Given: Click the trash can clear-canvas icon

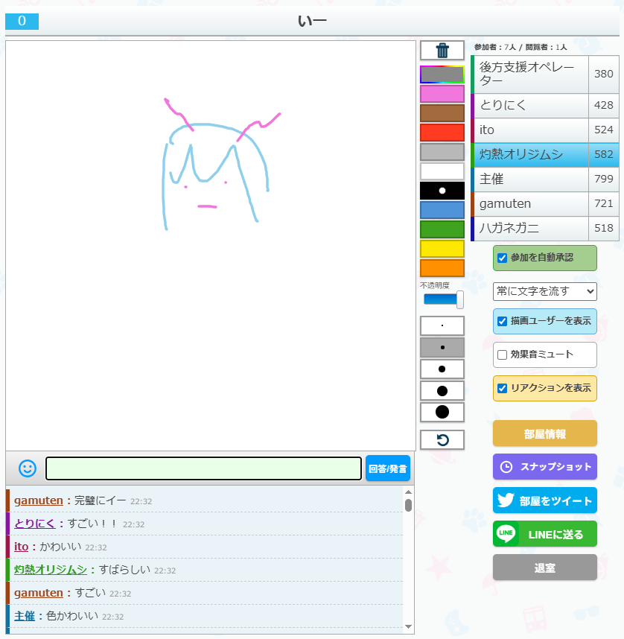Looking at the screenshot, I should click(x=442, y=51).
